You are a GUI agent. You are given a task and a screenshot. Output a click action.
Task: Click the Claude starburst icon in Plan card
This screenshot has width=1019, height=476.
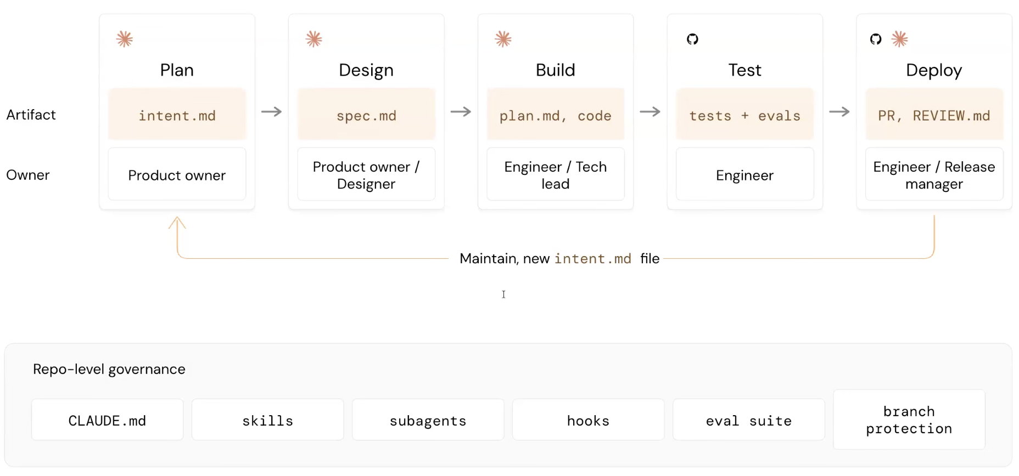[125, 39]
